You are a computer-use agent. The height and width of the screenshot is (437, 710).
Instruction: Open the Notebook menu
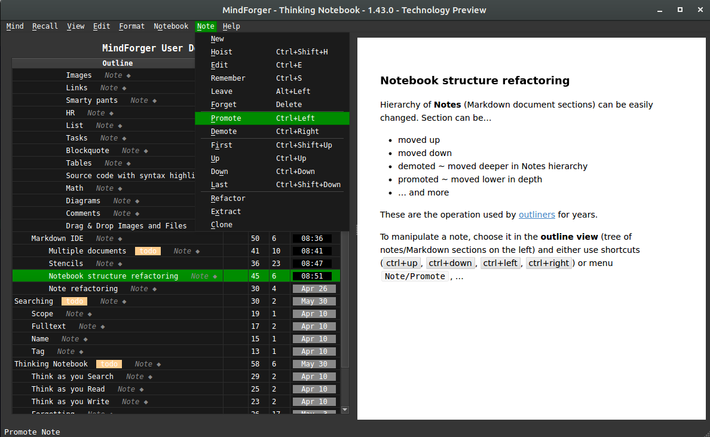(171, 26)
